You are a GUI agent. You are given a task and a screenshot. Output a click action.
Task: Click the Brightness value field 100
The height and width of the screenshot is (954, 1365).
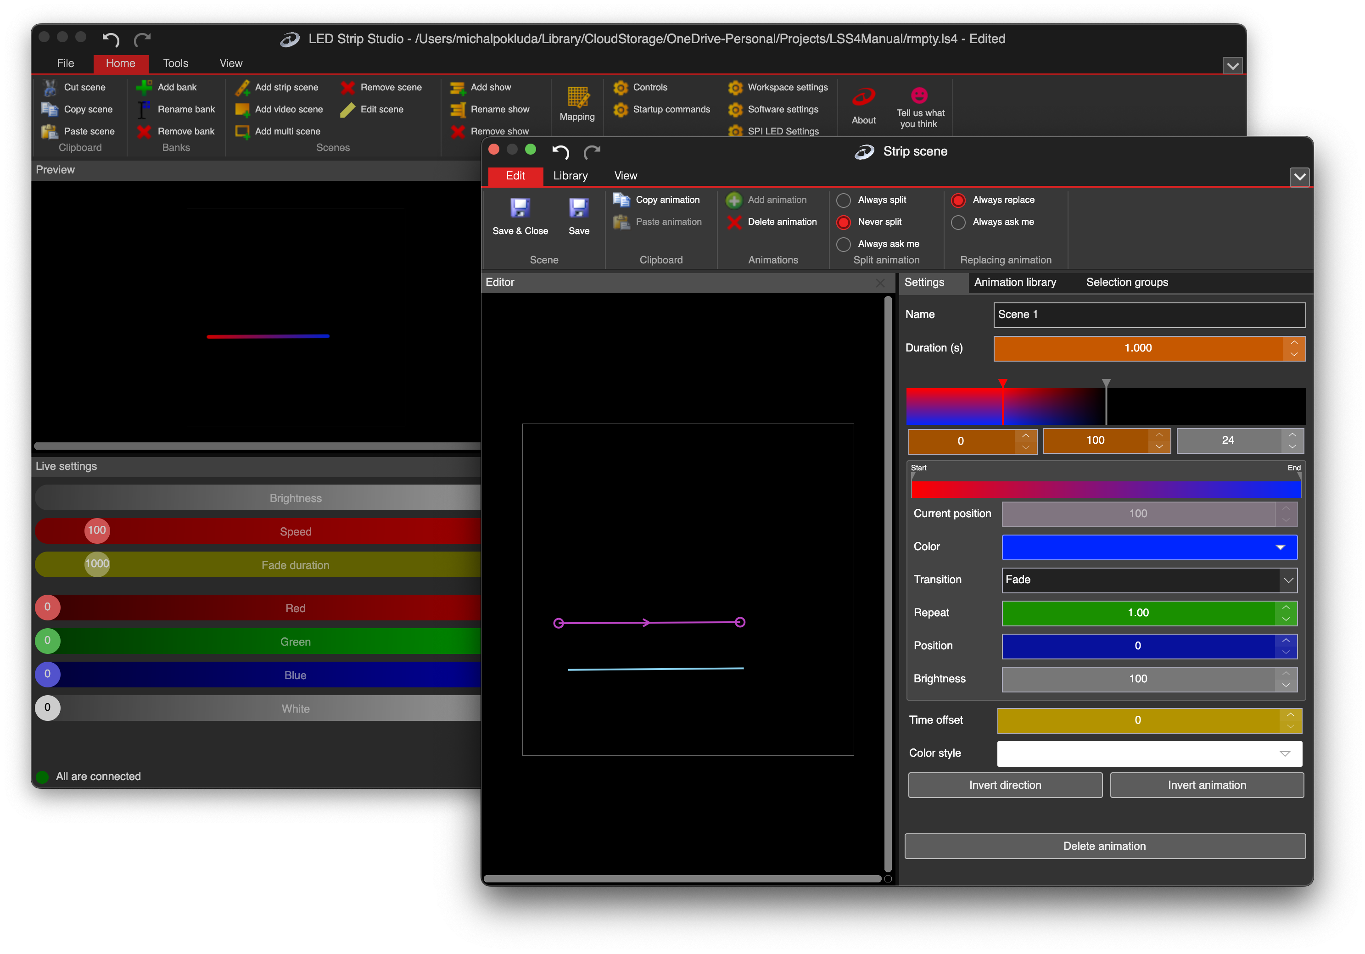(1149, 680)
